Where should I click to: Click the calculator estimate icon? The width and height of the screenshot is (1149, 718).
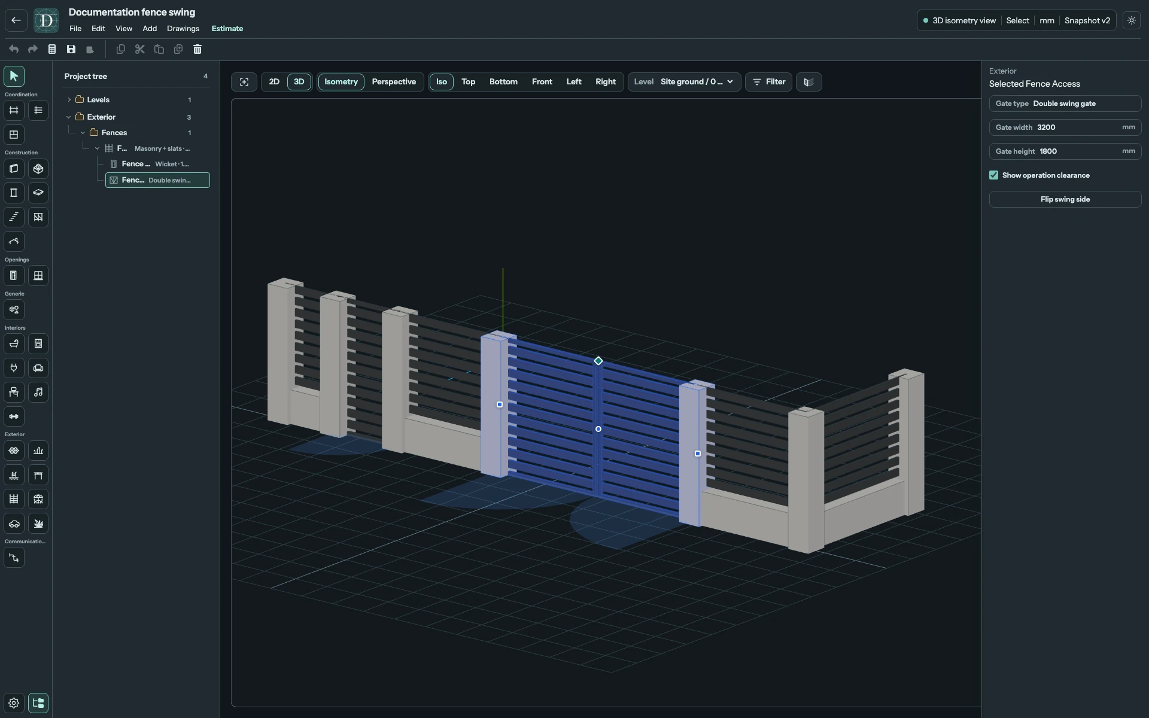click(52, 49)
